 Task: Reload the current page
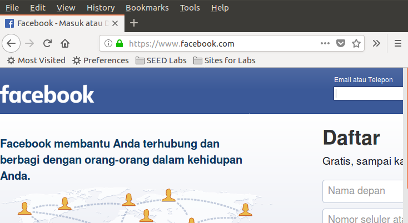(47, 43)
